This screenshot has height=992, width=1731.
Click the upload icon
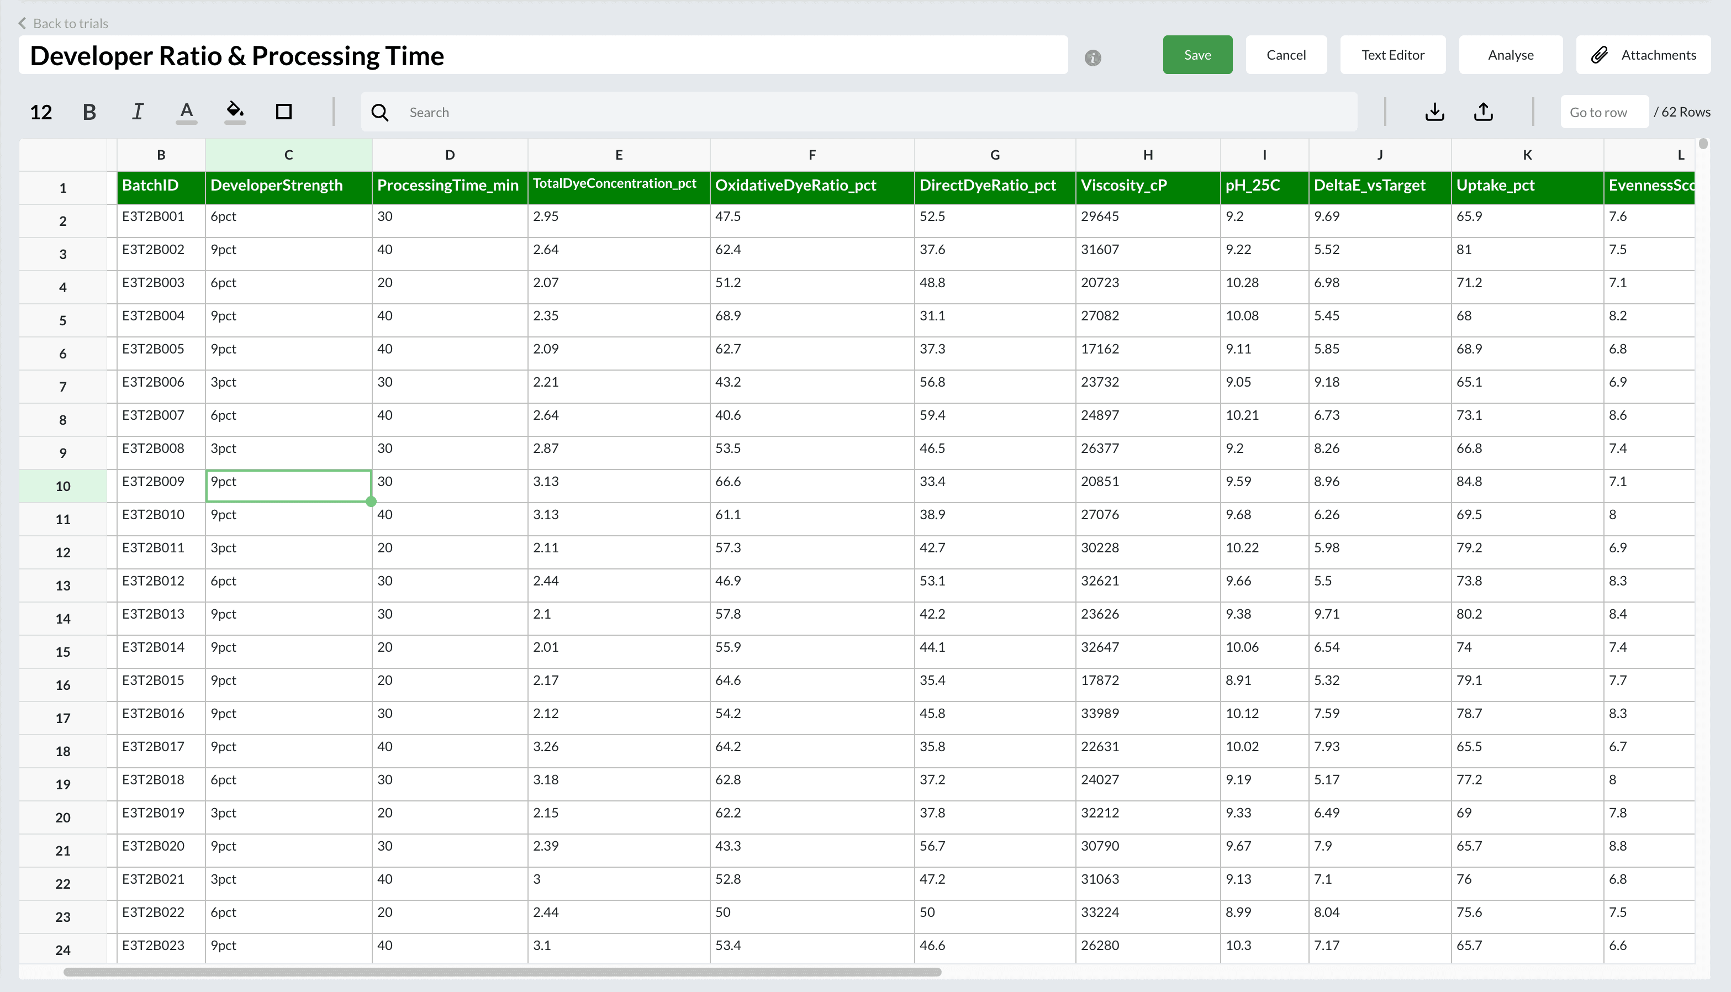click(1485, 112)
